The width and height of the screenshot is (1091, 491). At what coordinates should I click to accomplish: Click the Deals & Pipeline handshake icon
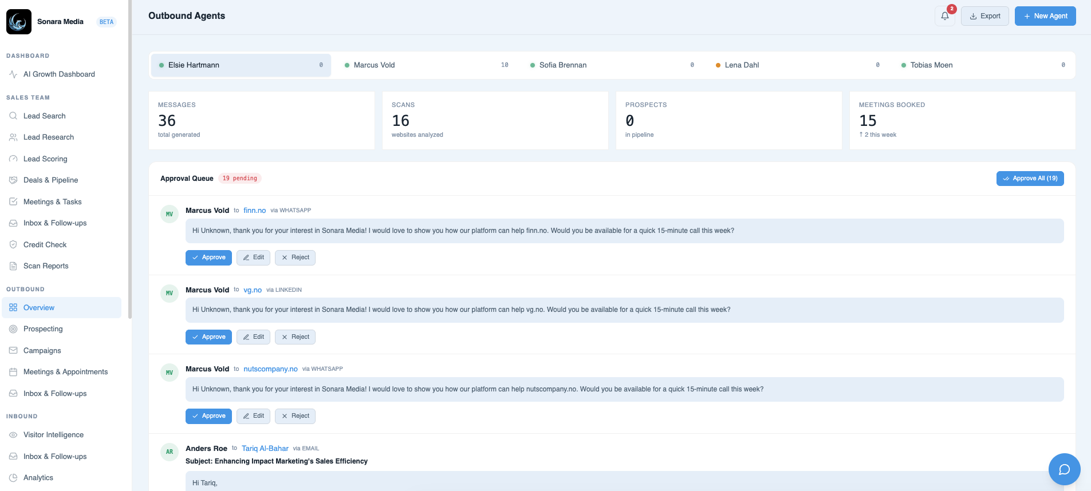pyautogui.click(x=13, y=180)
